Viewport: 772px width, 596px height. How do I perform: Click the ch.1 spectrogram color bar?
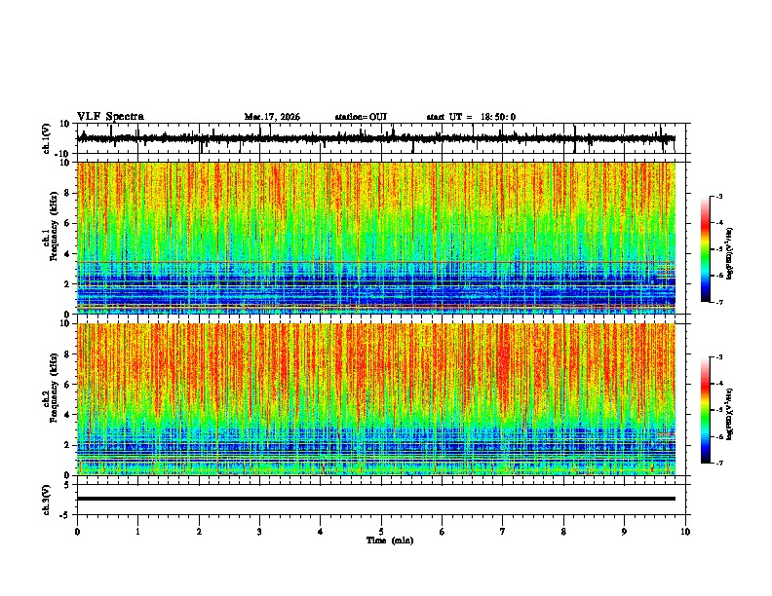pyautogui.click(x=705, y=249)
